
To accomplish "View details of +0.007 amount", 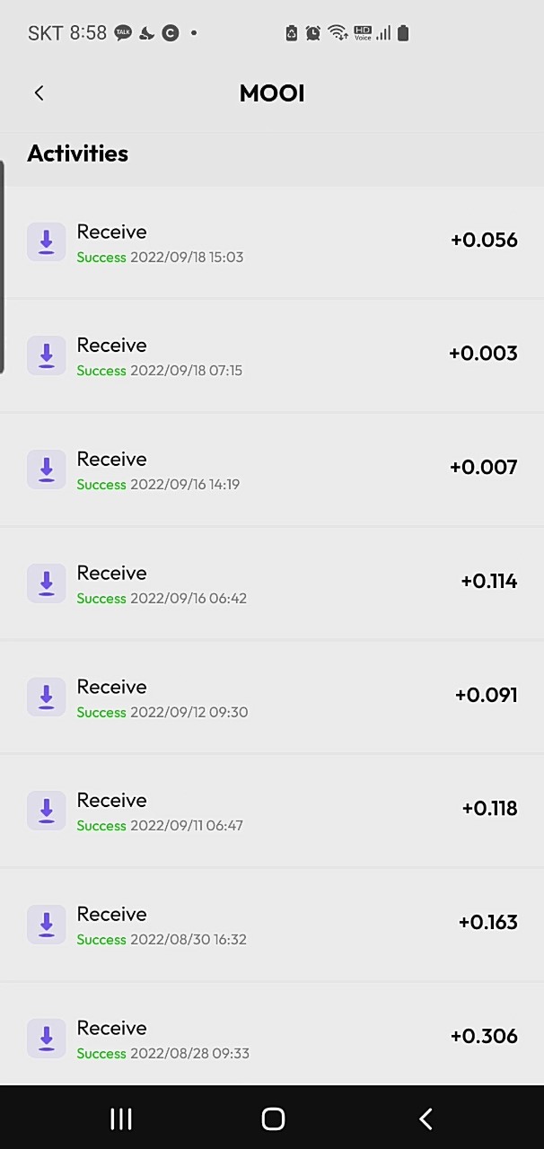I will tap(484, 467).
